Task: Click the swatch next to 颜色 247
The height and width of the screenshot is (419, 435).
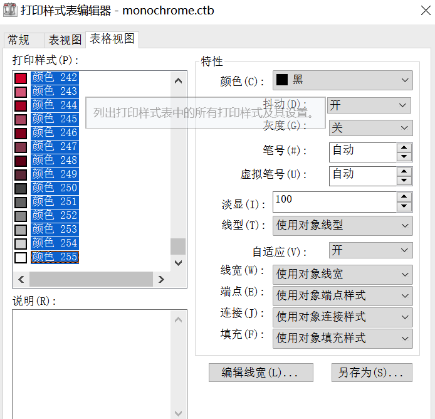Action: tap(21, 147)
